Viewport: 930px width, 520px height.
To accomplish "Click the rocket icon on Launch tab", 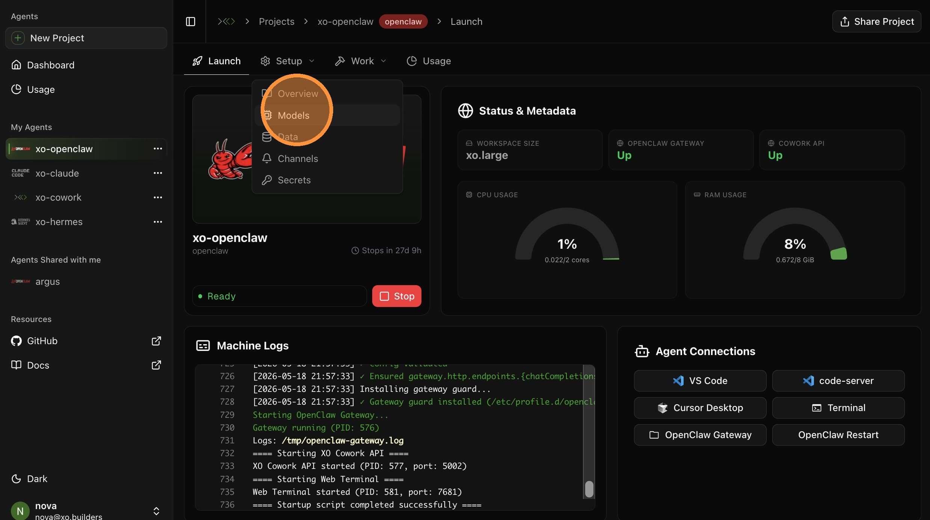I will click(x=197, y=61).
